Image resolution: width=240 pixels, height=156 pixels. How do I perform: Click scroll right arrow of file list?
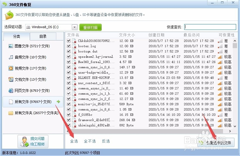tap(230, 131)
